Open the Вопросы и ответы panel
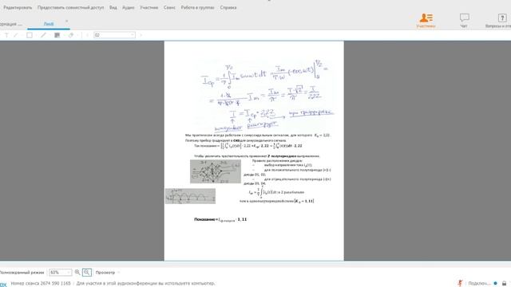 tap(498, 20)
